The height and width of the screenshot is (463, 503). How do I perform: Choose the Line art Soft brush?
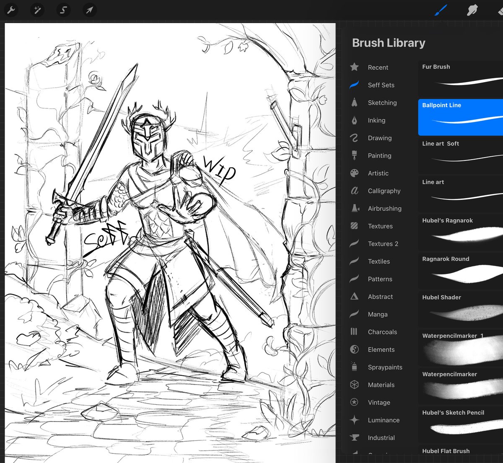[461, 155]
